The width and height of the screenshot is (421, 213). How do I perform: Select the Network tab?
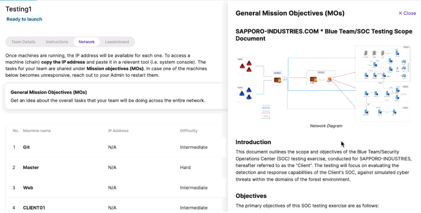(87, 42)
